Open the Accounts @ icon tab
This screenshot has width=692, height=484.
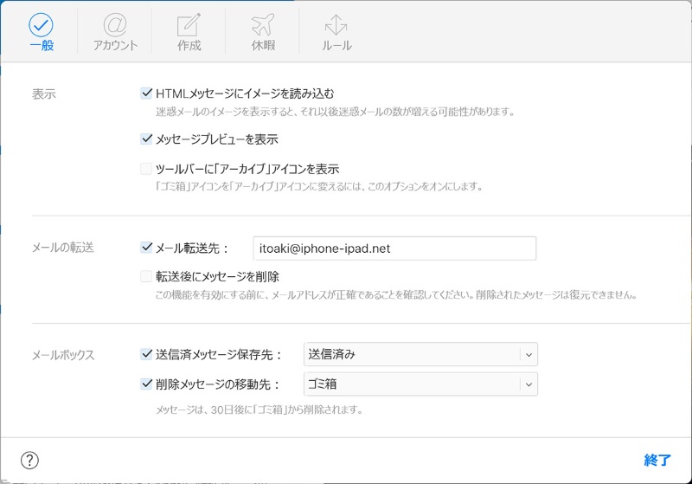pyautogui.click(x=115, y=24)
